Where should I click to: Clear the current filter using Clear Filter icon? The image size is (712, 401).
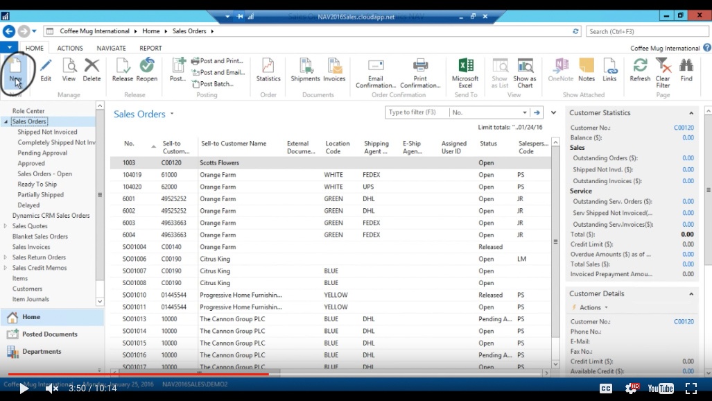(662, 71)
